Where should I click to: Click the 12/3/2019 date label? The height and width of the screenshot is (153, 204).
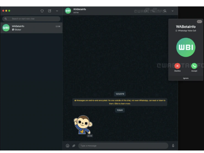click(x=120, y=94)
